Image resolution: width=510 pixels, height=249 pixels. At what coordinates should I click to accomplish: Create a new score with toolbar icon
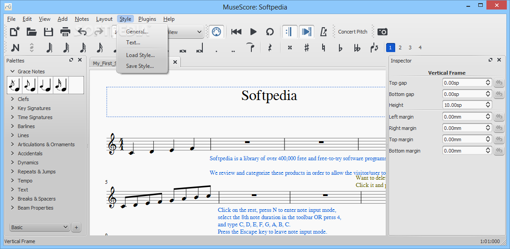click(x=15, y=32)
